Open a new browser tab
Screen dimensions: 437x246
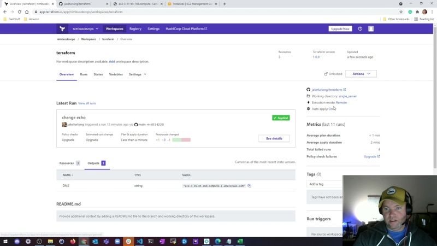[225, 4]
